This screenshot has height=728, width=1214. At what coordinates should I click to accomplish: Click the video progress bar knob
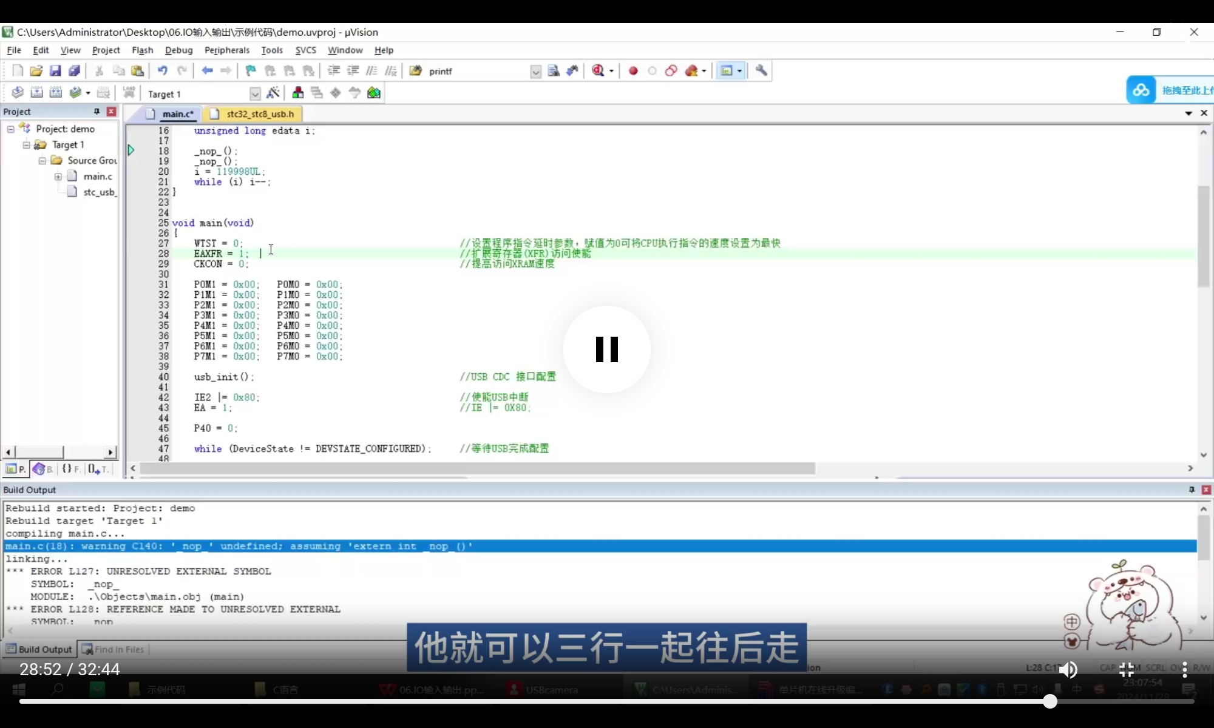click(1050, 701)
